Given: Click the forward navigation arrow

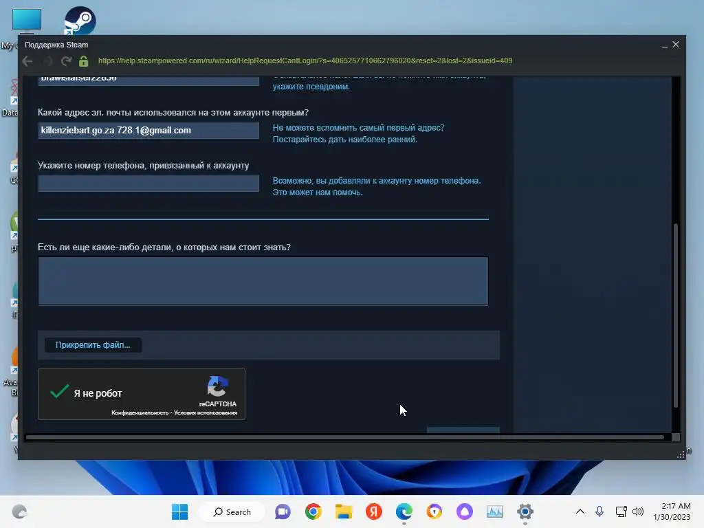Looking at the screenshot, I should point(47,61).
